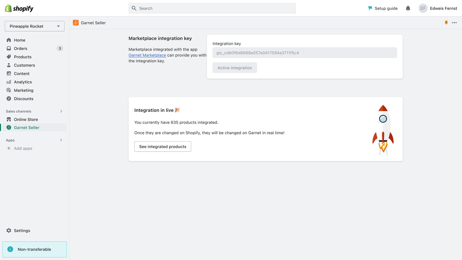Click the See integrated products button
Image resolution: width=462 pixels, height=260 pixels.
tap(163, 146)
